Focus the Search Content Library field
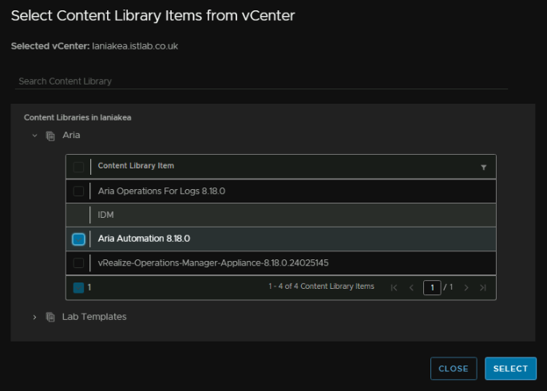The height and width of the screenshot is (391, 547). pyautogui.click(x=261, y=81)
